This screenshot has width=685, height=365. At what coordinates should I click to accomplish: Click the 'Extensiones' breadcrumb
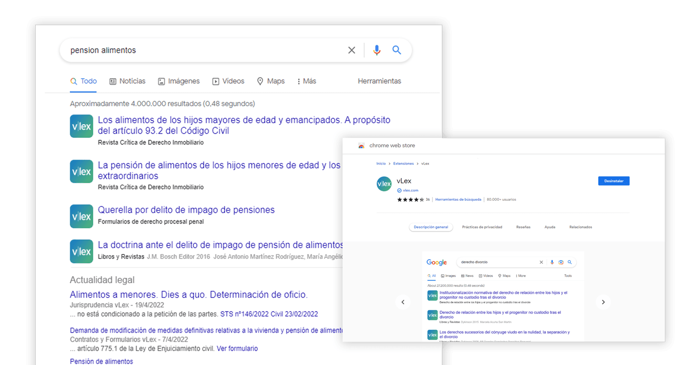(404, 163)
